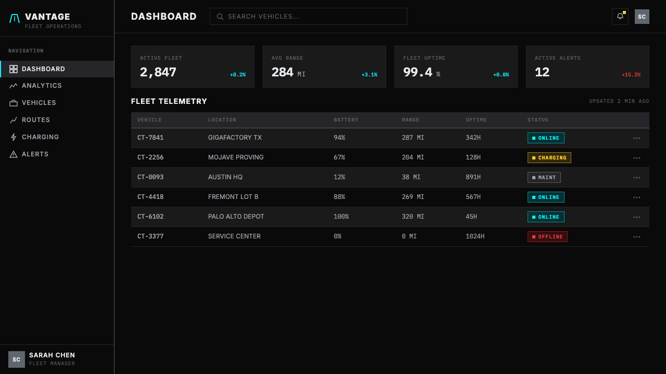Screen dimensions: 666x374
Task: Click the 12% battery value
Action: click(x=339, y=177)
